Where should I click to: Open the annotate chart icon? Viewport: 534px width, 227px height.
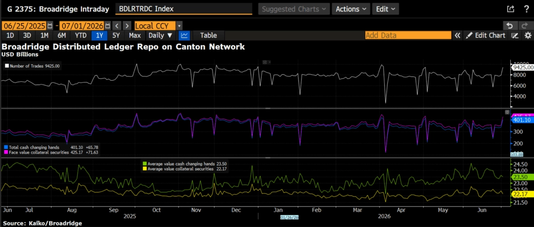(514, 36)
